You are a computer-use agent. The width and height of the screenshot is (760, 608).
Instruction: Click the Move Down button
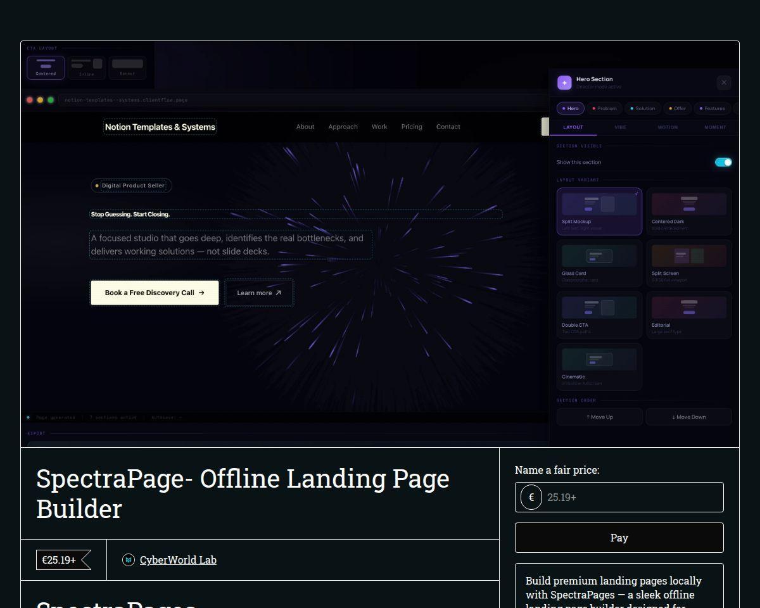(x=689, y=417)
